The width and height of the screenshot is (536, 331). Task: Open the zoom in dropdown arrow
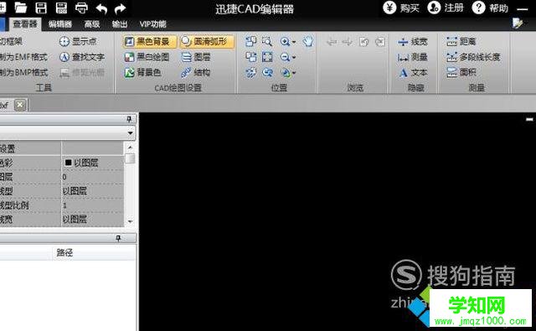(x=294, y=42)
